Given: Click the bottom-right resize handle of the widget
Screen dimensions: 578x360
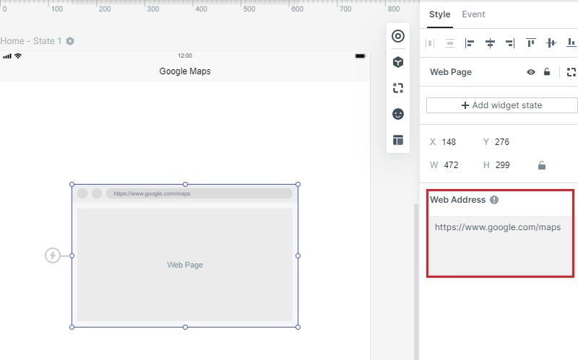Looking at the screenshot, I should pyautogui.click(x=298, y=327).
